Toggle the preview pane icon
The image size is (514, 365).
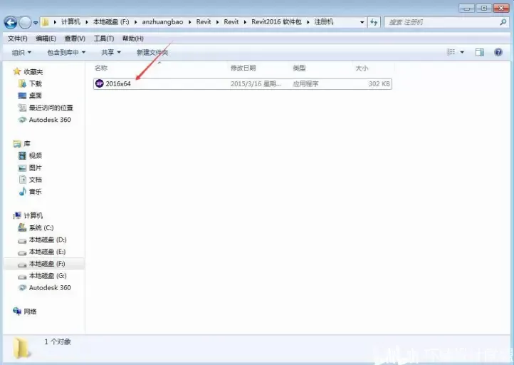(x=479, y=52)
